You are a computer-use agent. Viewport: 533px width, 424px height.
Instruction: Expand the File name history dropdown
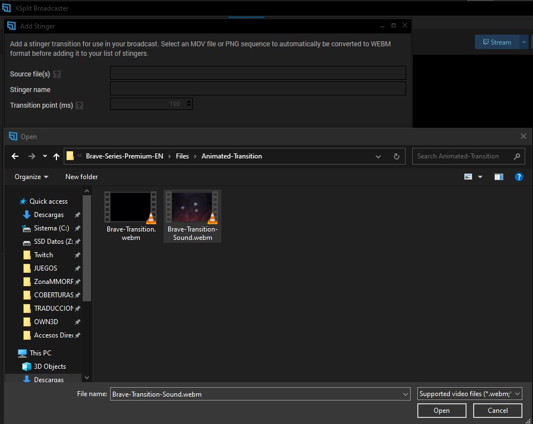[405, 394]
